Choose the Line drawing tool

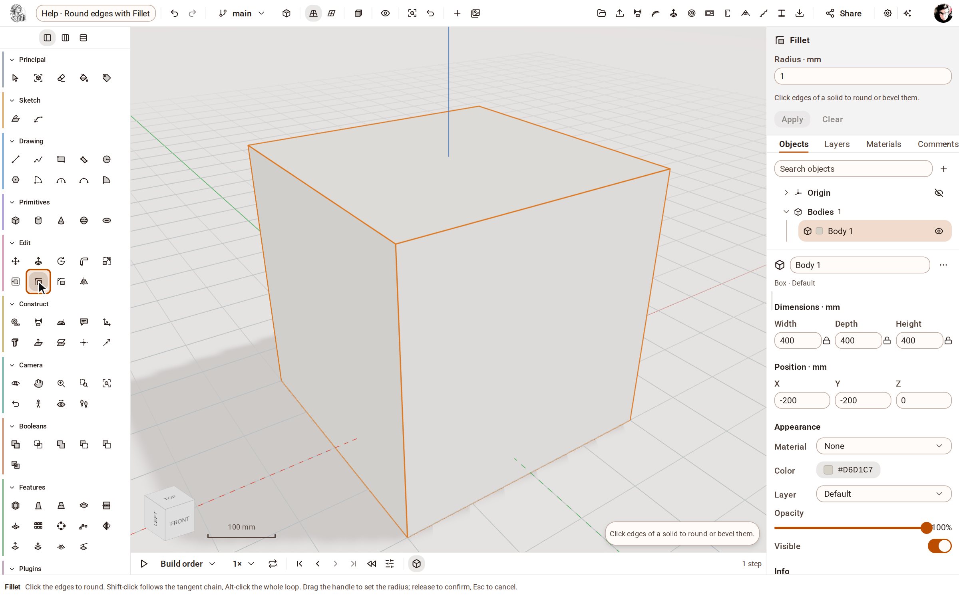tap(16, 159)
